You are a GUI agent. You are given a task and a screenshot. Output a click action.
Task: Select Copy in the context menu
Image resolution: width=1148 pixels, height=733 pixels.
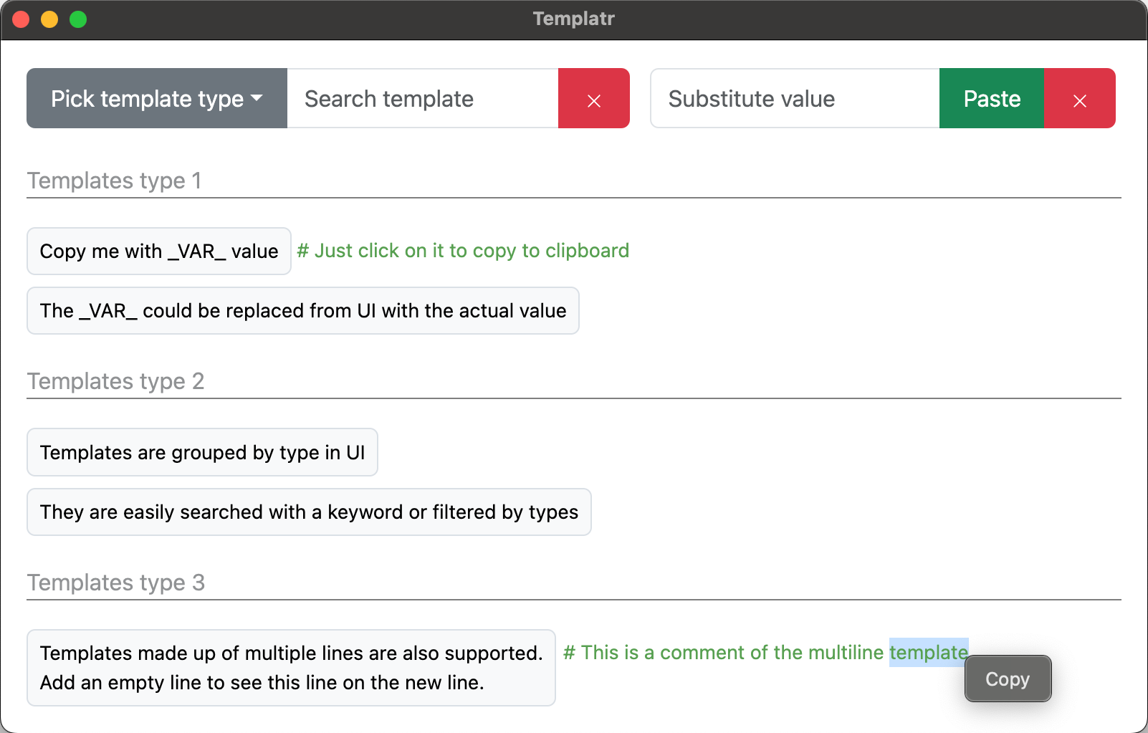pyautogui.click(x=1008, y=679)
